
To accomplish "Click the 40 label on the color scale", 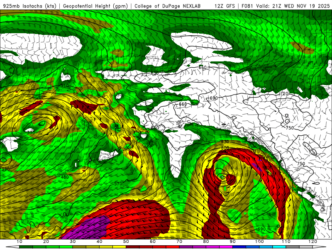I will click(x=99, y=242).
